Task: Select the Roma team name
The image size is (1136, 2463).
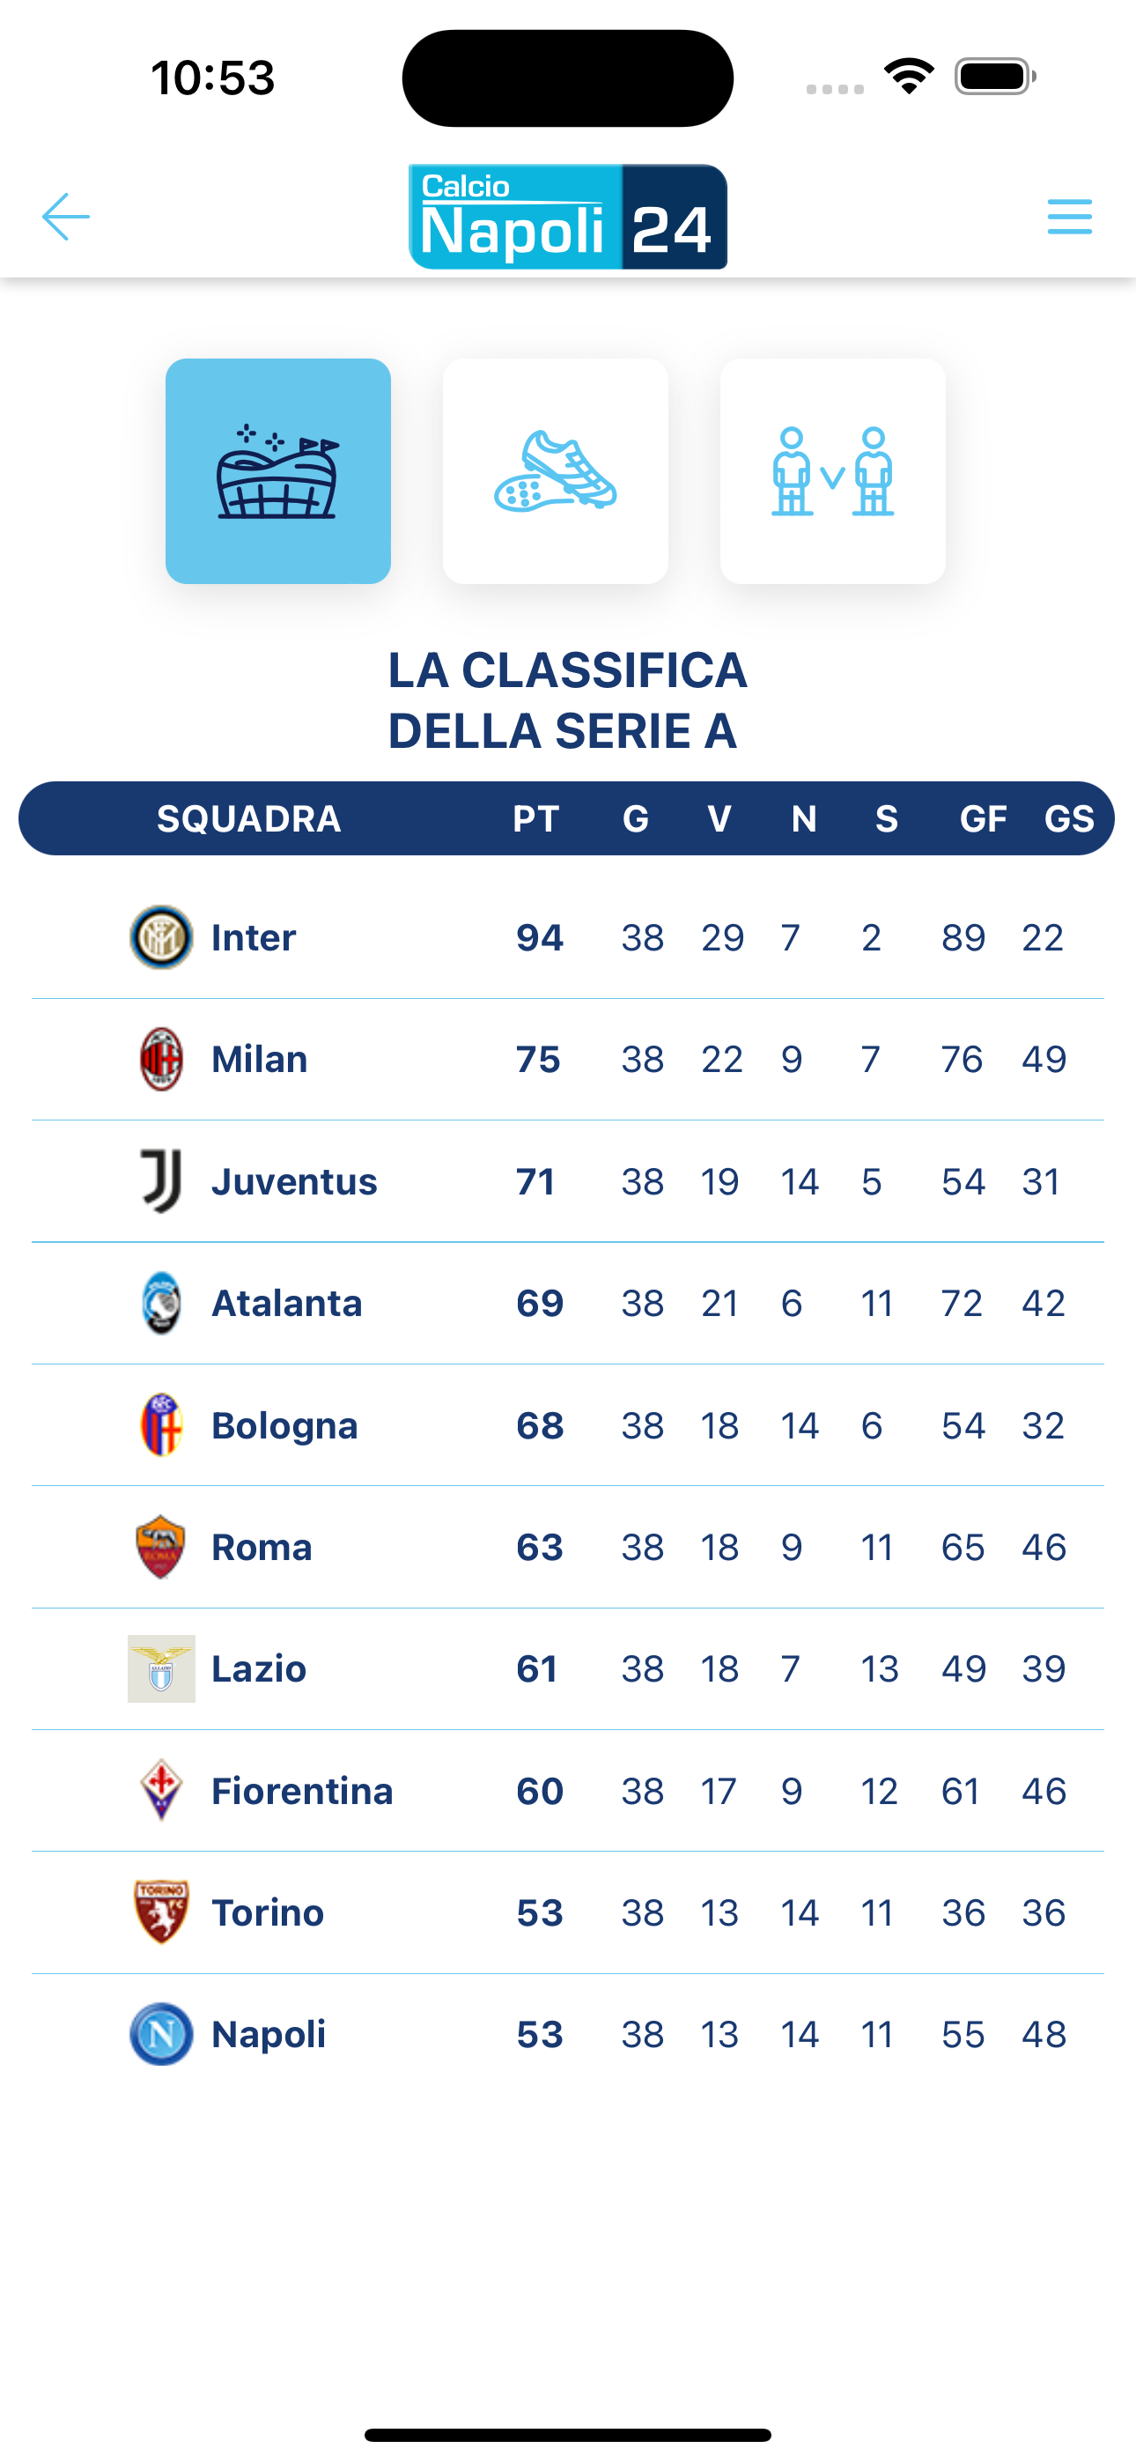Action: (x=261, y=1547)
